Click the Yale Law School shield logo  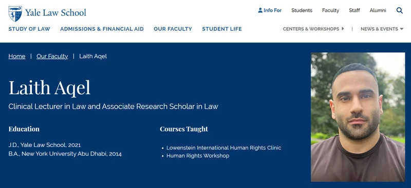tap(15, 14)
